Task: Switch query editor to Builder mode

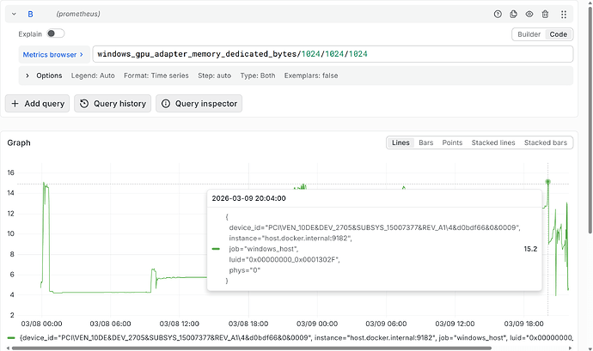Action: 529,34
